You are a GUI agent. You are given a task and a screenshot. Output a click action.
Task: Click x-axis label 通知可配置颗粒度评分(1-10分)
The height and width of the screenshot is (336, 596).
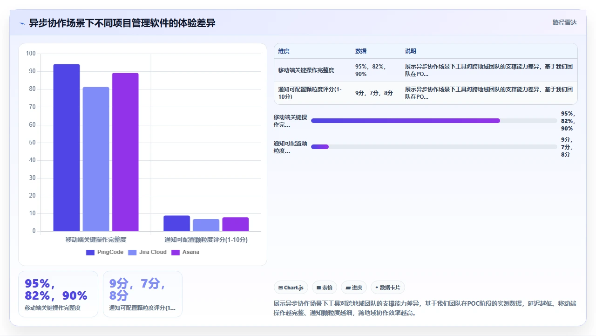tap(206, 240)
